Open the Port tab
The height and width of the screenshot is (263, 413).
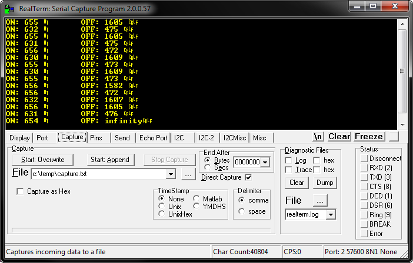point(42,138)
